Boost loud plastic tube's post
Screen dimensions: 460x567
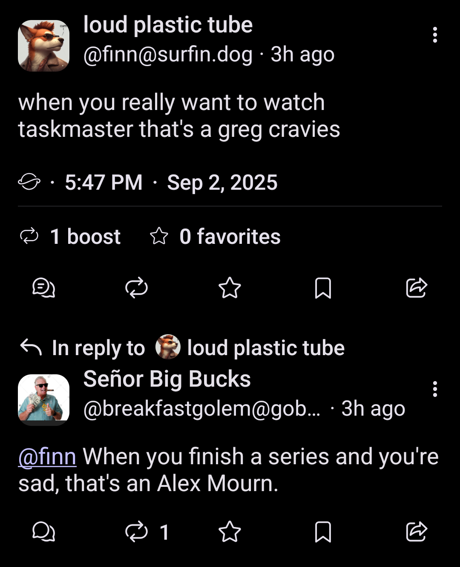pyautogui.click(x=137, y=288)
